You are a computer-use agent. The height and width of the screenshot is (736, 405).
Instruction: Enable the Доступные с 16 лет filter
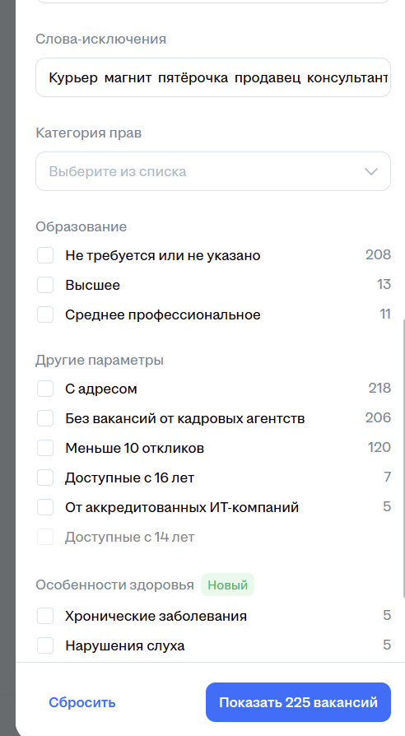(45, 477)
